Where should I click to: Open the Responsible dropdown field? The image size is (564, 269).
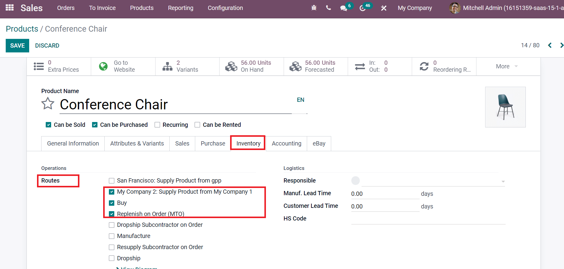point(433,181)
